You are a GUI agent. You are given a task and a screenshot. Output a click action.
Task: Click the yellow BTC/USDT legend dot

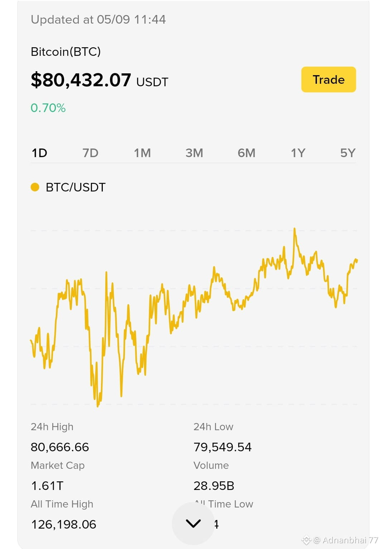click(35, 187)
